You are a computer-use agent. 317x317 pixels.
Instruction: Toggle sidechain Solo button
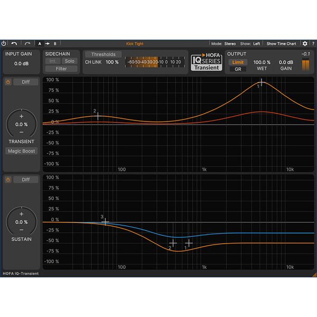[70, 61]
